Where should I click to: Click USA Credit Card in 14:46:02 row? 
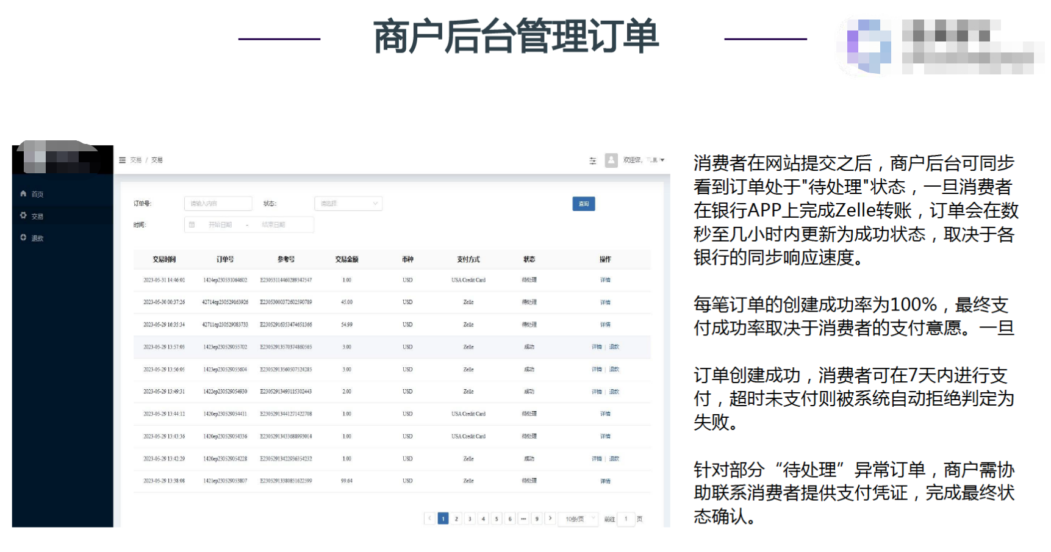[x=468, y=280]
